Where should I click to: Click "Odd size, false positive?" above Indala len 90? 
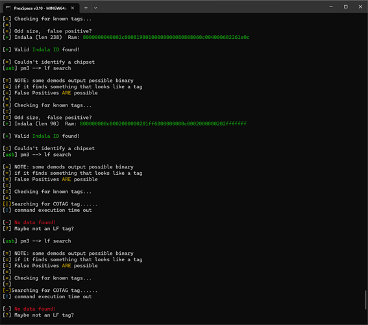[53, 117]
